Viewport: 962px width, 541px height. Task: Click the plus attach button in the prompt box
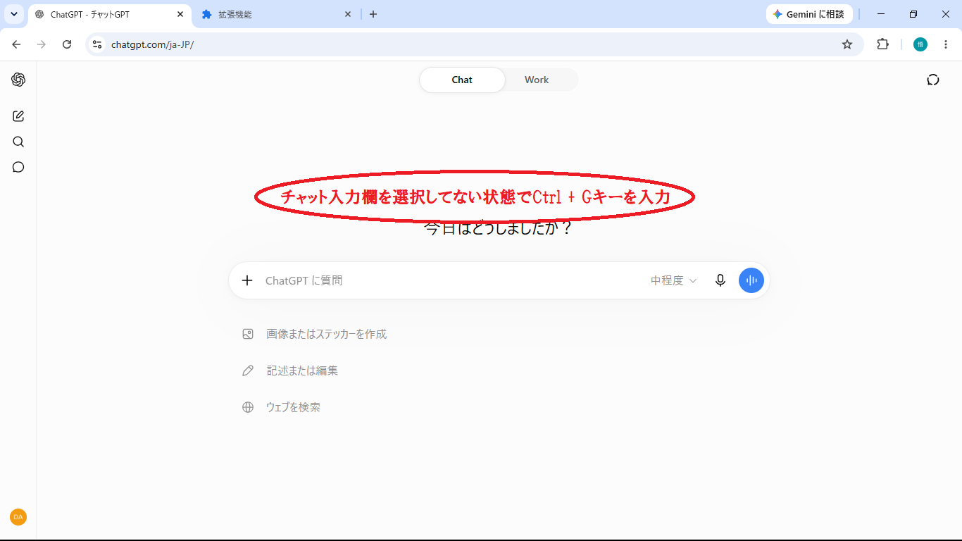pos(247,280)
